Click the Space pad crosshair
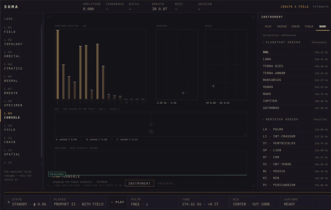This screenshot has height=210, width=331. (x=213, y=86)
